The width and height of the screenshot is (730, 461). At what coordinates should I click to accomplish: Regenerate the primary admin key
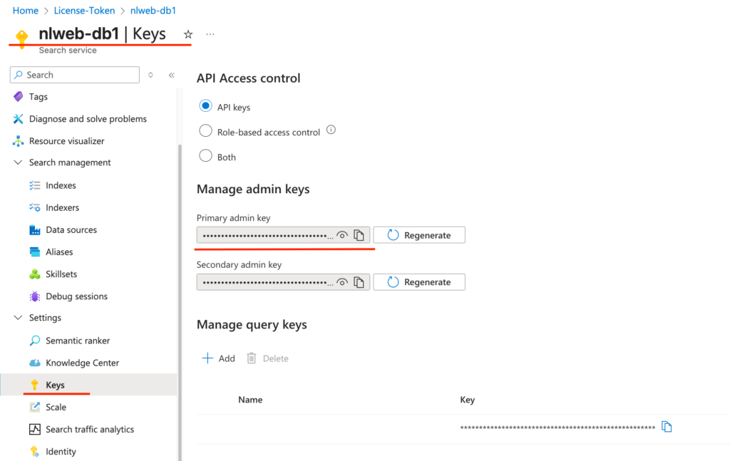coord(419,235)
